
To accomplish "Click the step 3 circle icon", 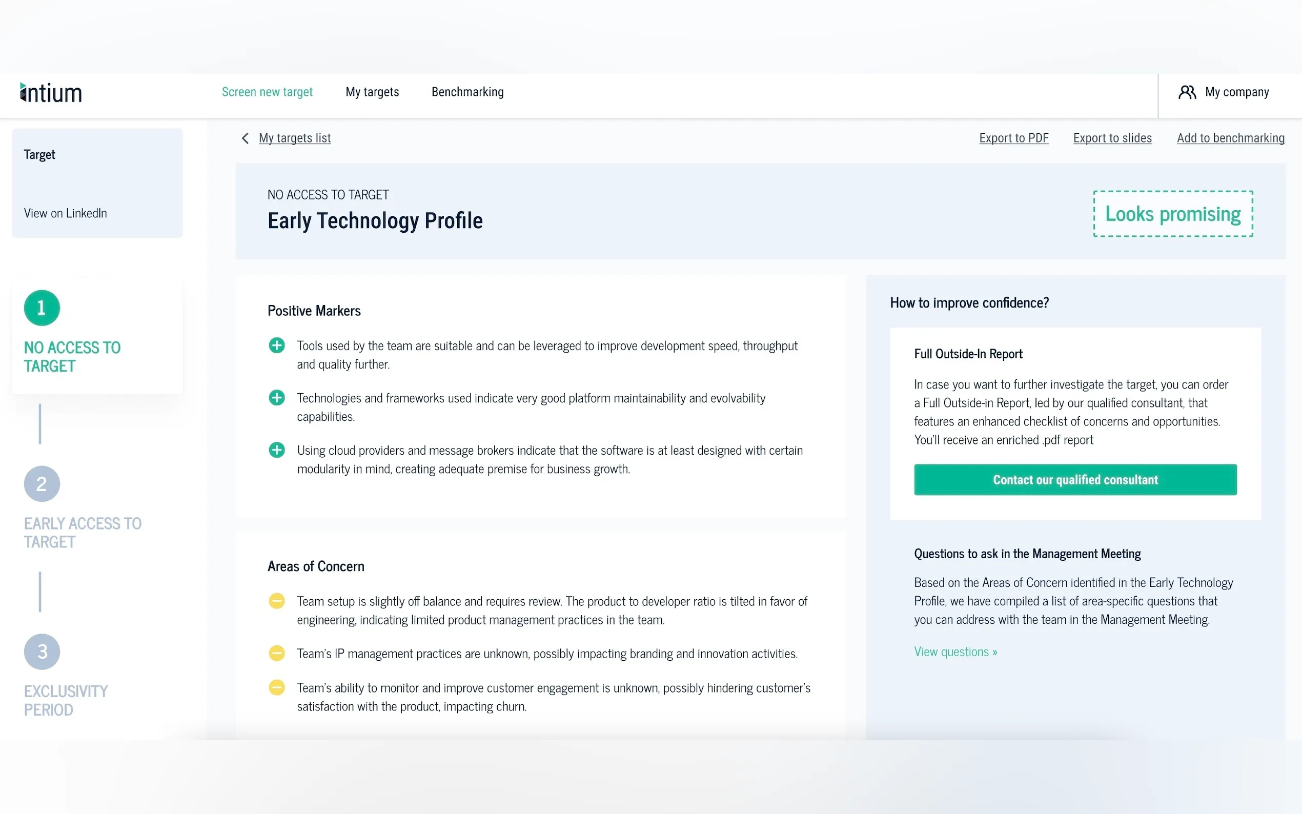I will 42,652.
